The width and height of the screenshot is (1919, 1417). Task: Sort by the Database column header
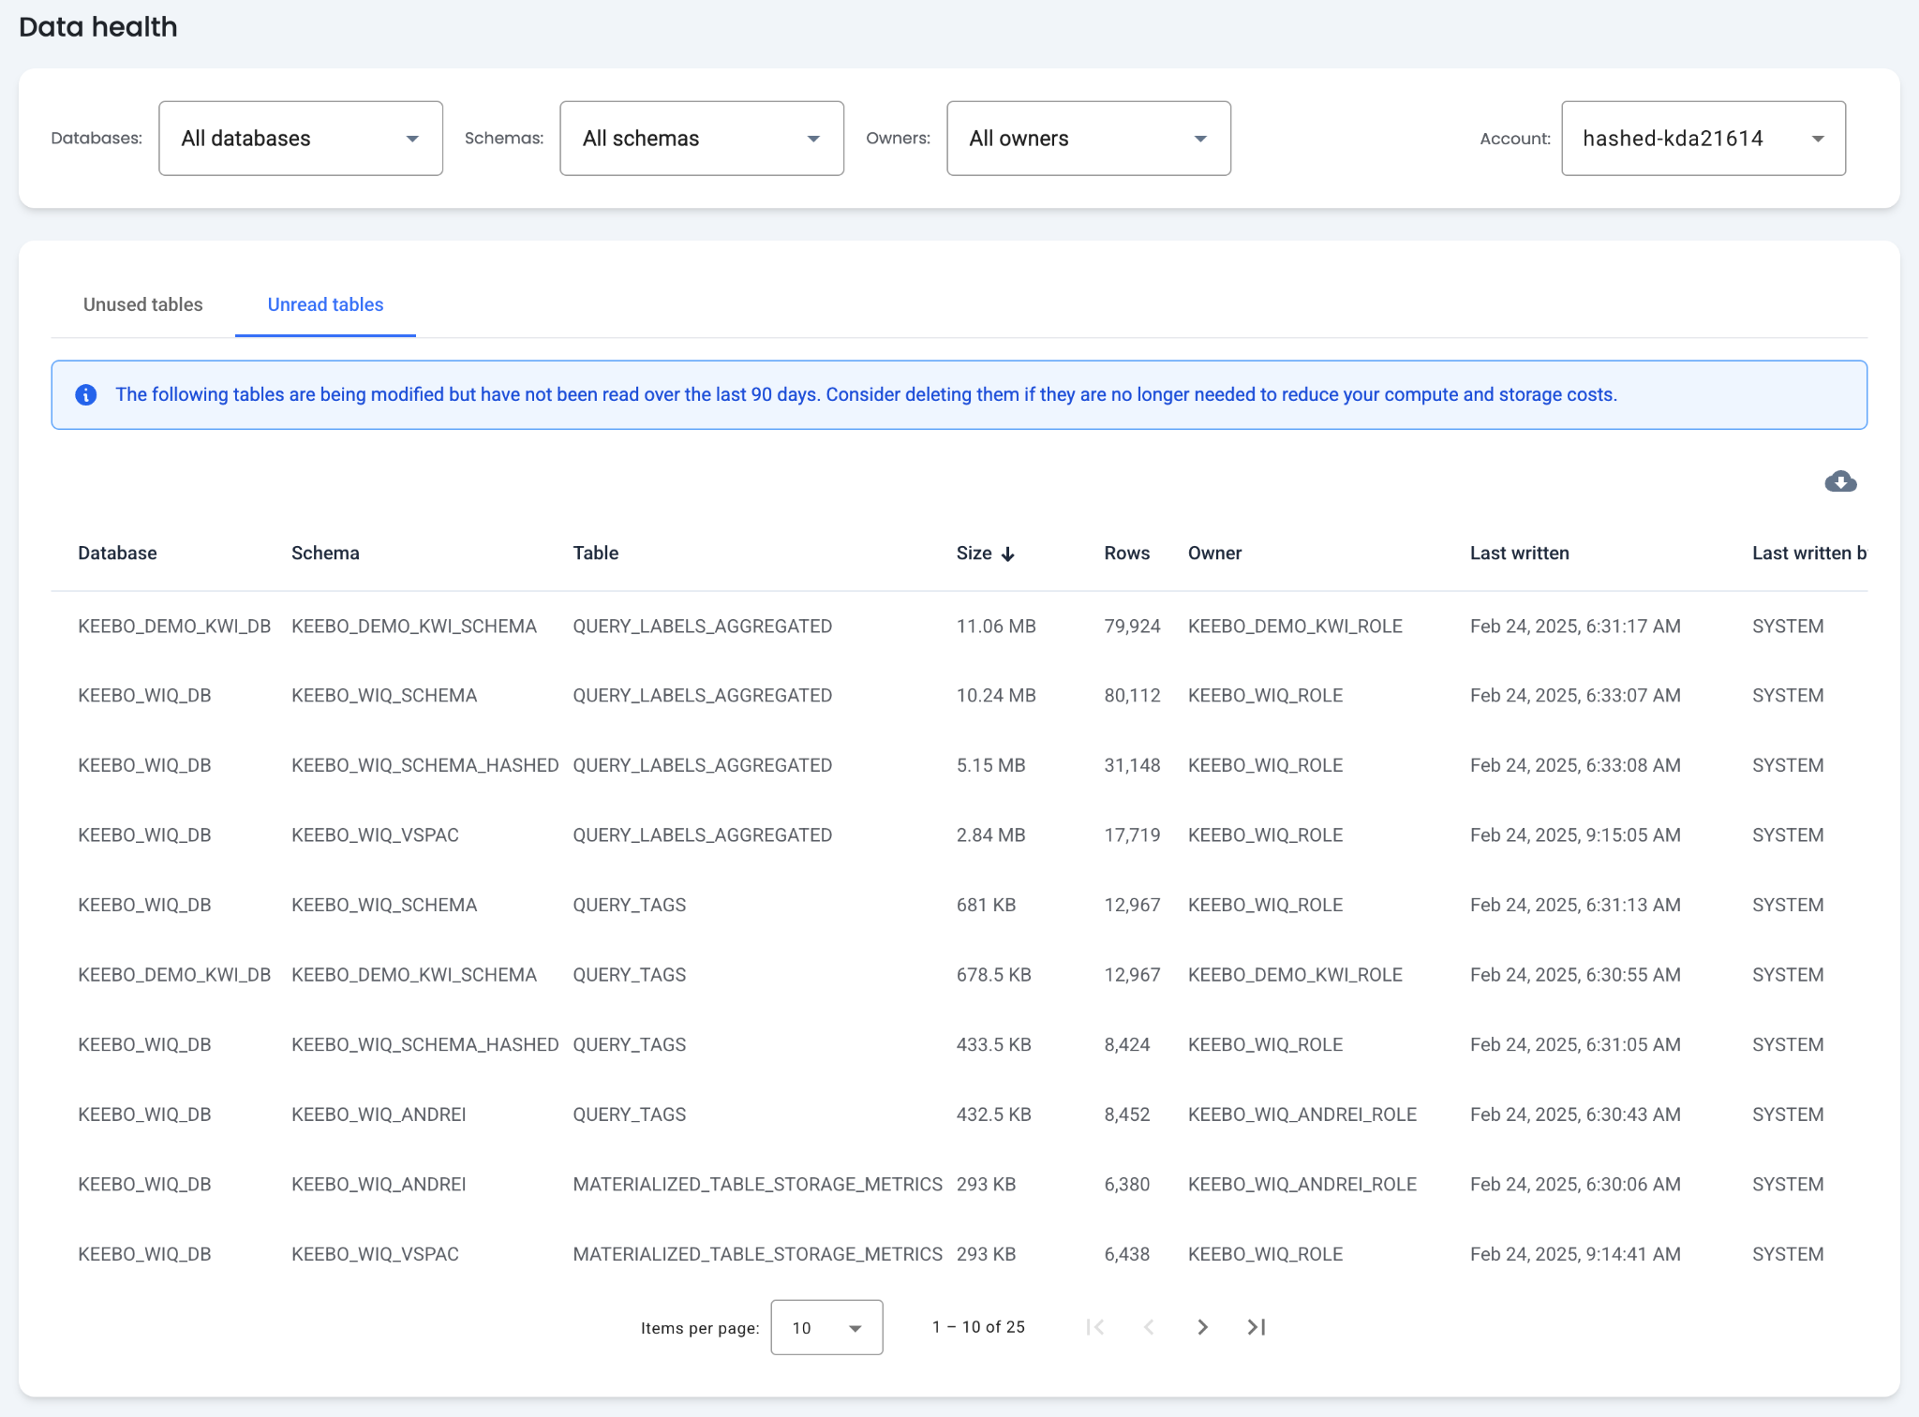[x=117, y=553]
